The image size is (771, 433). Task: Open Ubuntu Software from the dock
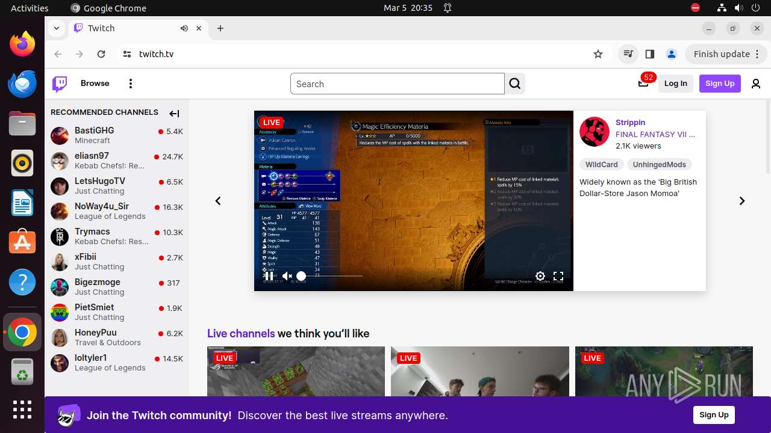pos(22,242)
